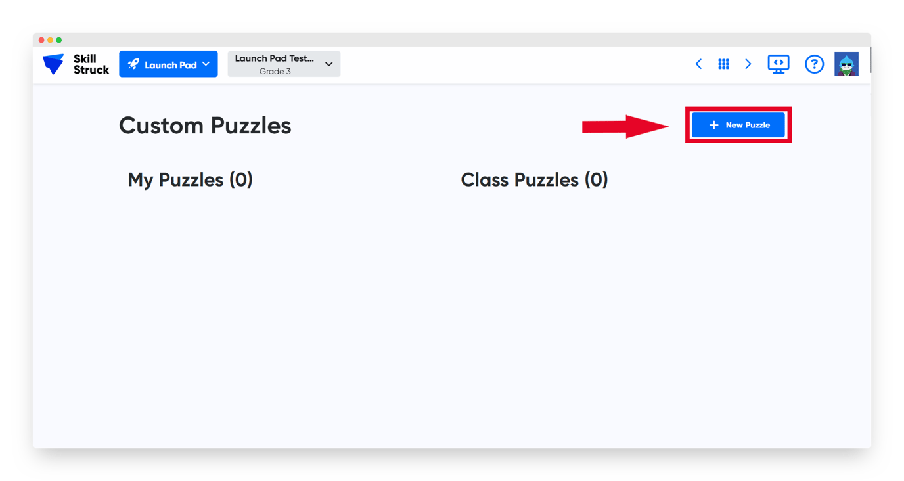Click the red arrow graphic

624,125
